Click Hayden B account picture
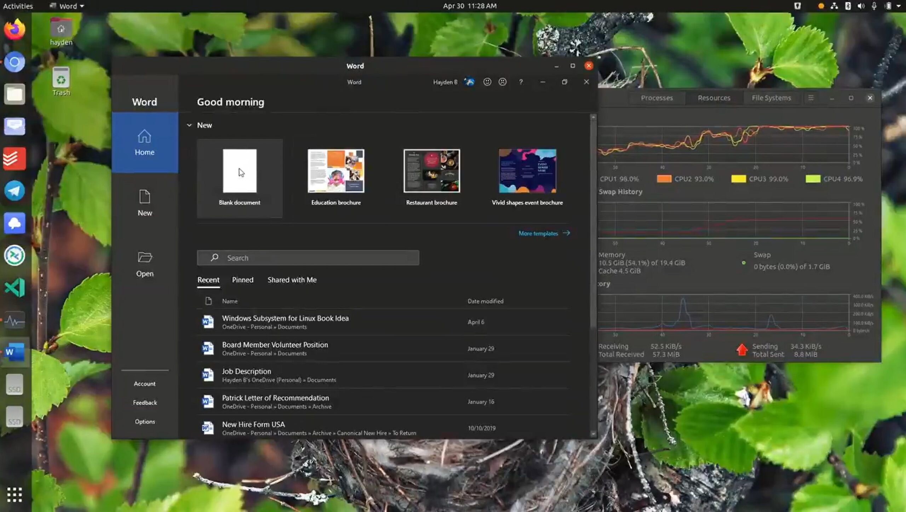Viewport: 906px width, 512px height. (x=469, y=82)
